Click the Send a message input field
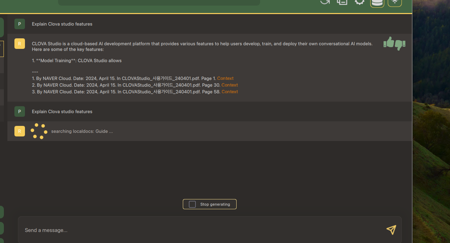 click(x=200, y=230)
